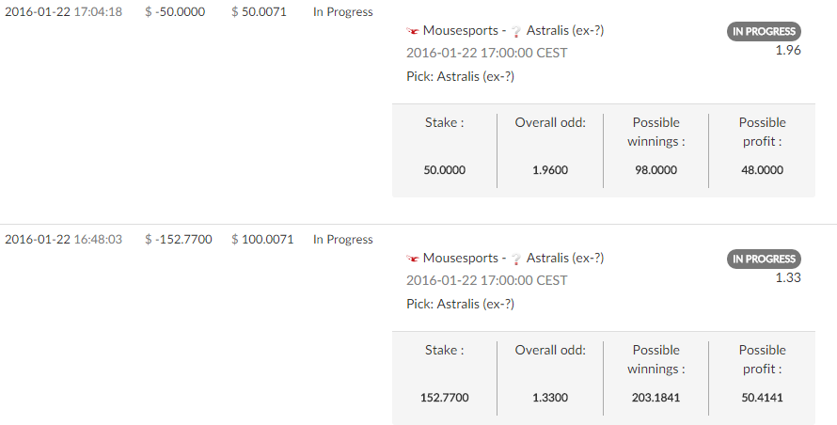Select the 17:04:18 transaction date
Image resolution: width=837 pixels, height=425 pixels.
coord(64,11)
